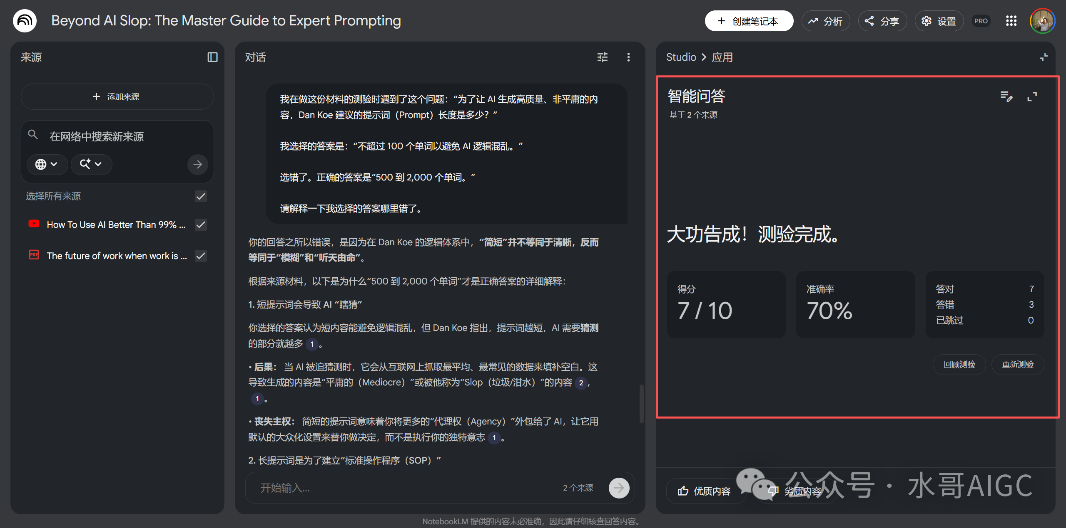The width and height of the screenshot is (1066, 528).
Task: Click the user account avatar
Action: [x=1042, y=21]
